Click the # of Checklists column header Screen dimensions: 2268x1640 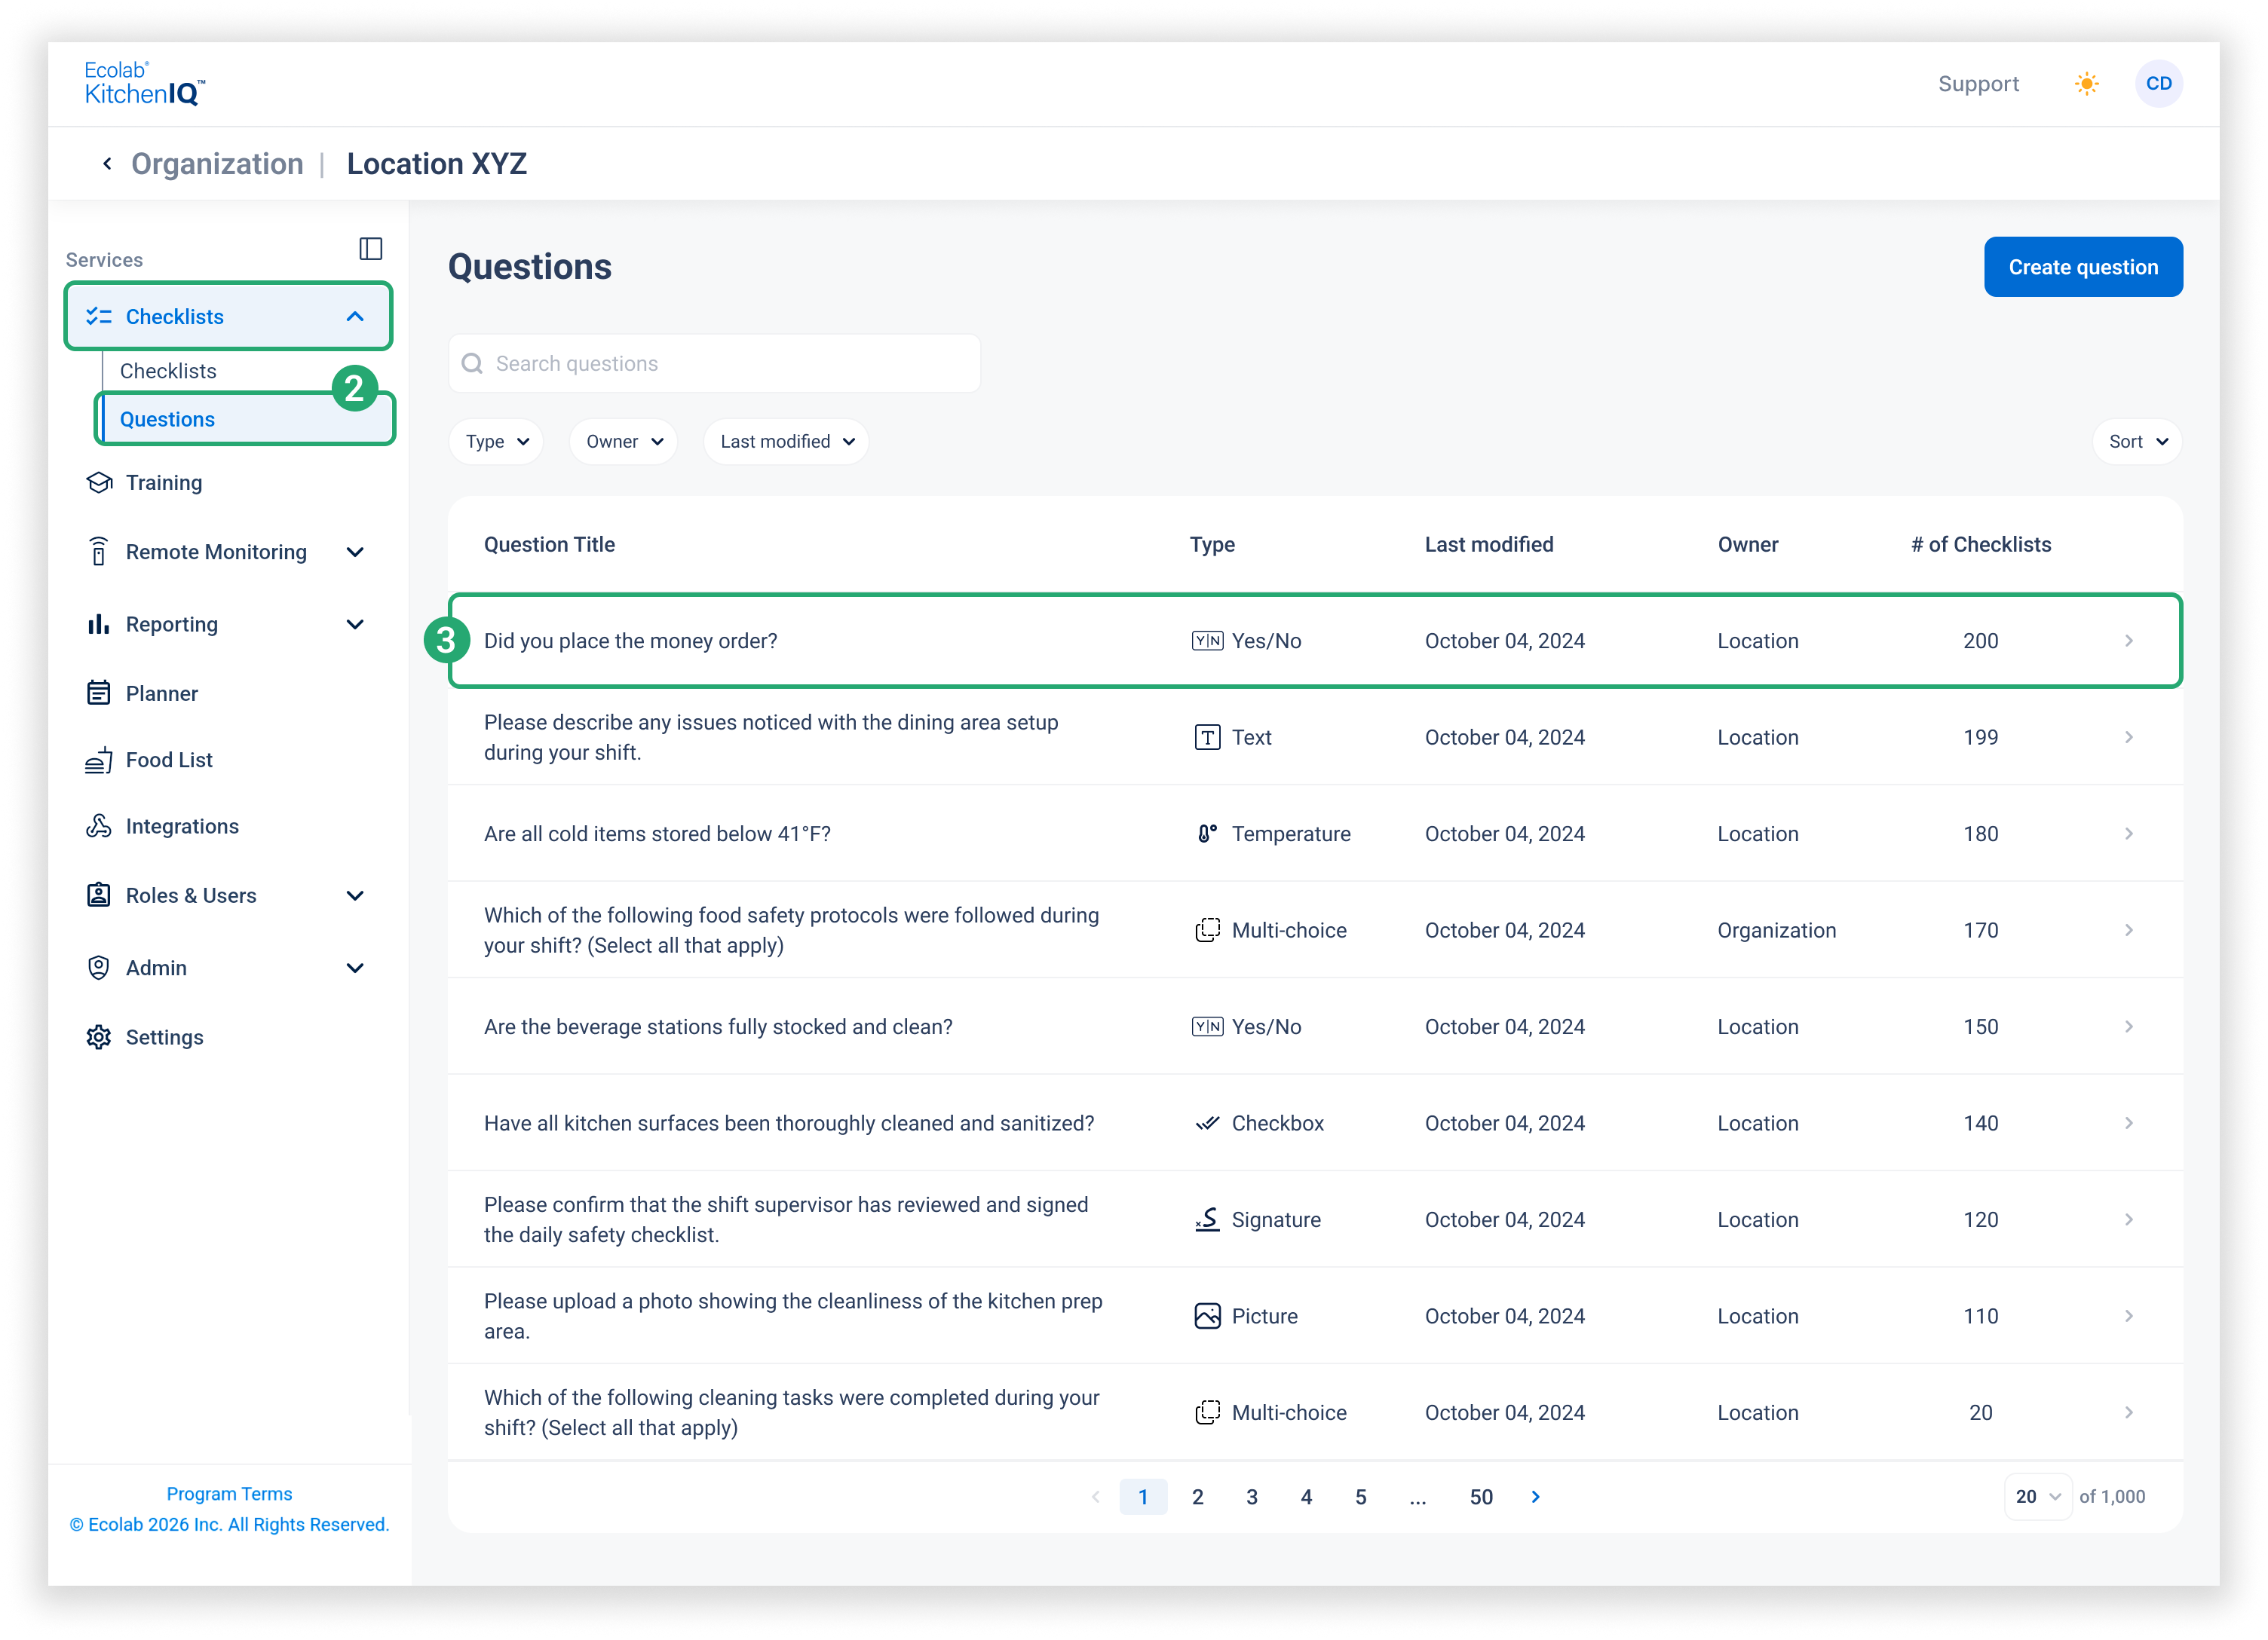pos(1980,545)
